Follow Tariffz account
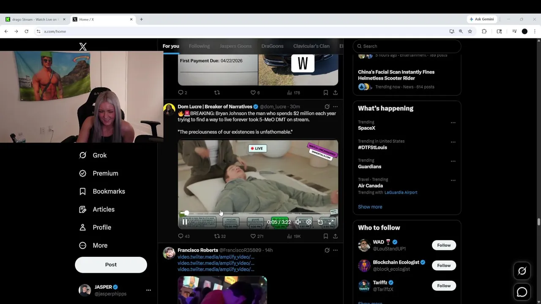Viewport: 541px width, 304px height. (x=444, y=286)
